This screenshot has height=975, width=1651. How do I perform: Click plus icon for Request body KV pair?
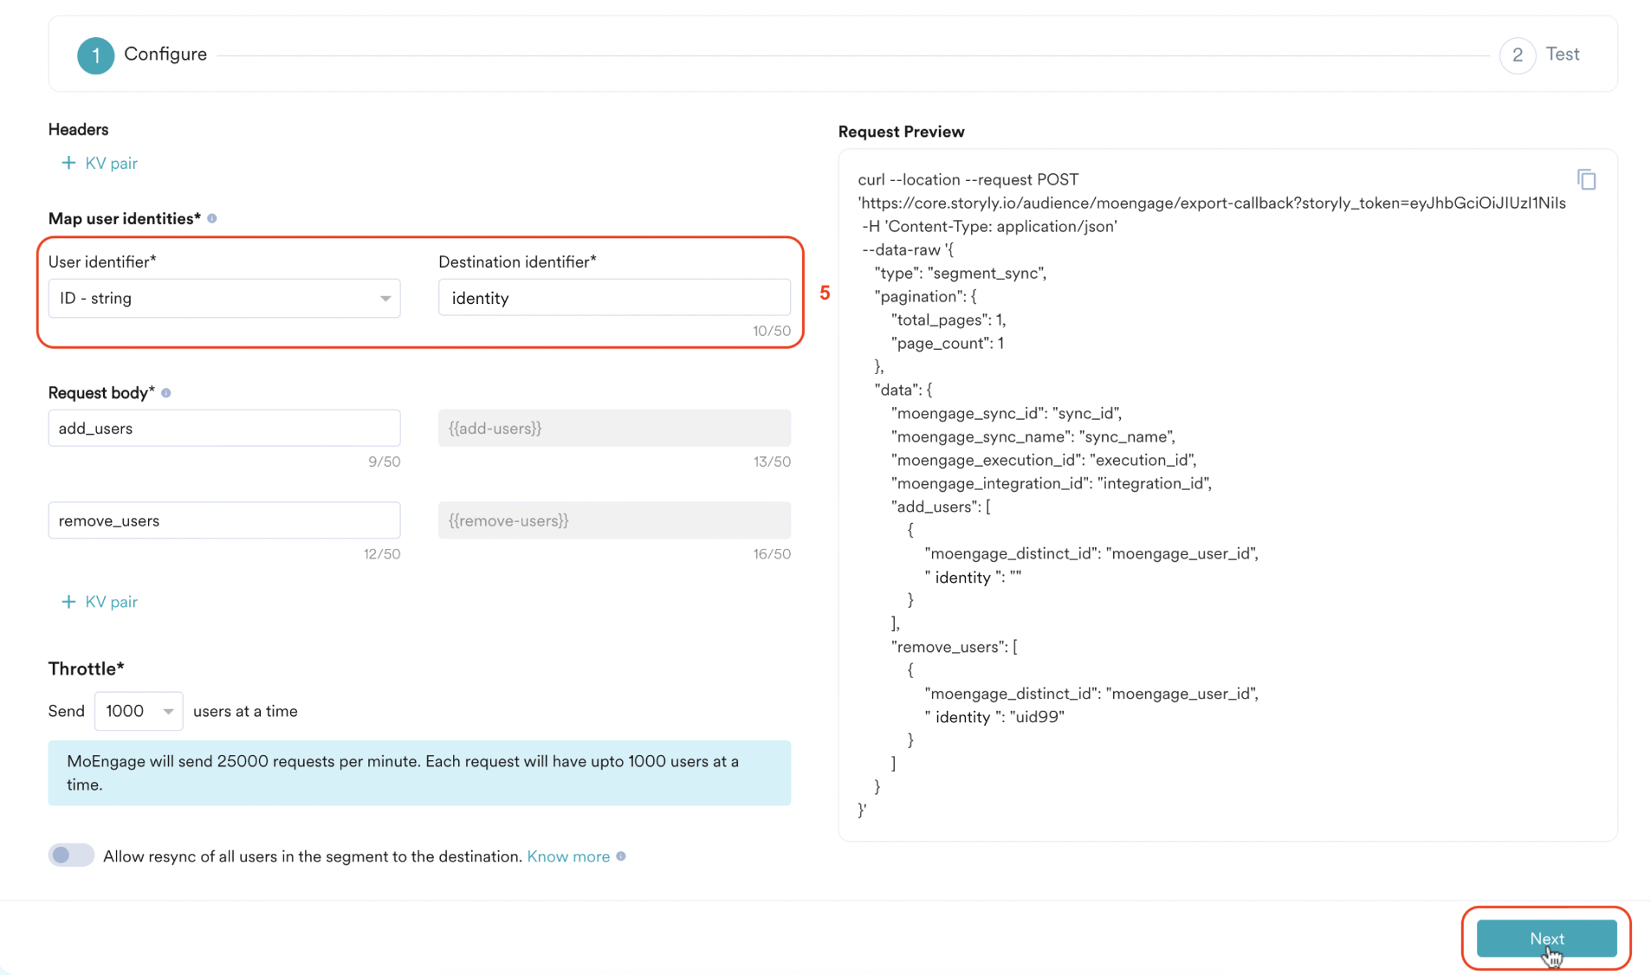click(68, 602)
